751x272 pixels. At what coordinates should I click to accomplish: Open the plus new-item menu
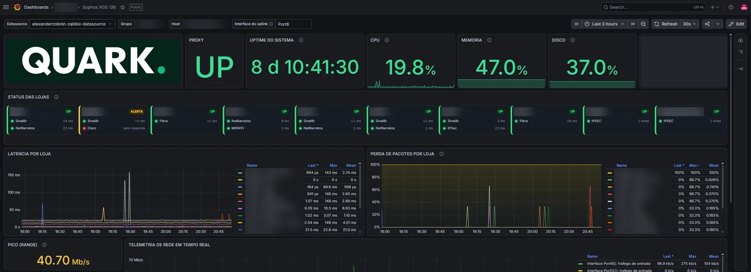[x=714, y=7]
